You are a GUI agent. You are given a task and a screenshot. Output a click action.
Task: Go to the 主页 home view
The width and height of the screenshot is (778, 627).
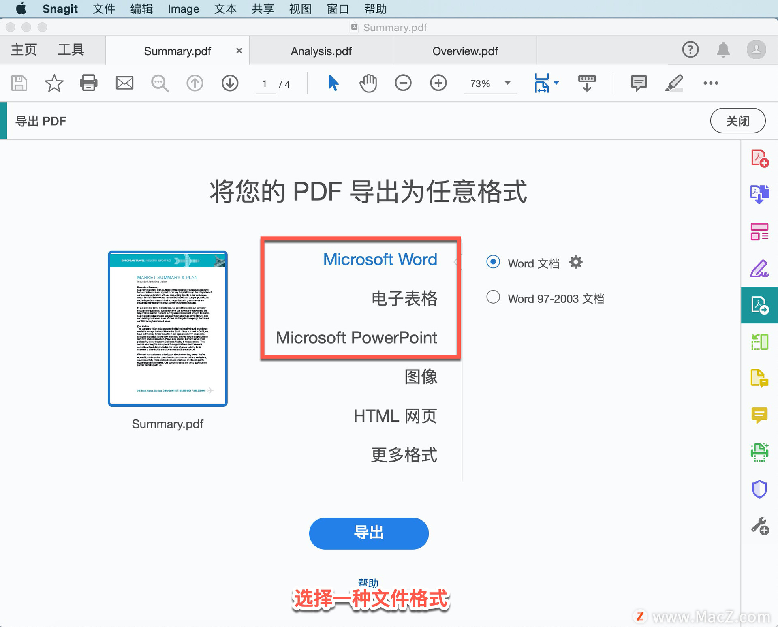click(24, 50)
